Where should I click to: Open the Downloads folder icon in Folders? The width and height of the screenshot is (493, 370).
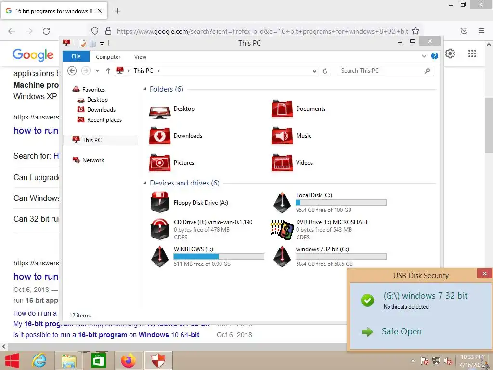point(160,136)
